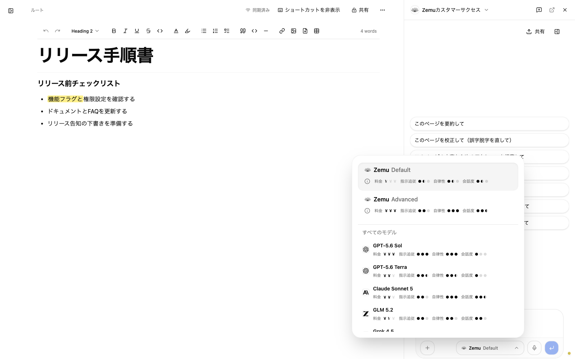The image size is (575, 359).
Task: Select GPT-5.6 Sol from all models
Action: coord(438,250)
